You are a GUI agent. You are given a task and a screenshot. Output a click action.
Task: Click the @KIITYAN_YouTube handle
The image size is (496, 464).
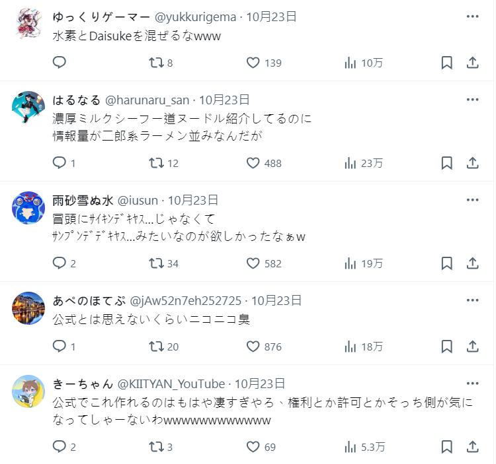click(x=171, y=384)
